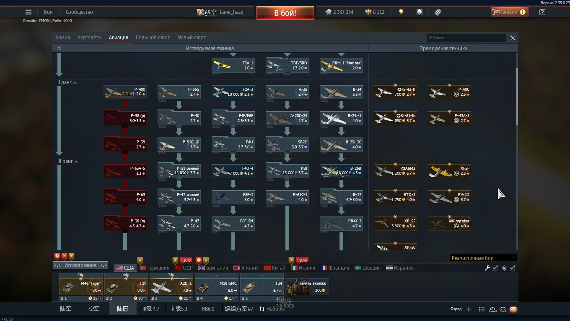Switch to the RB6.0 preset tab
The image size is (570, 321).
tap(208, 309)
